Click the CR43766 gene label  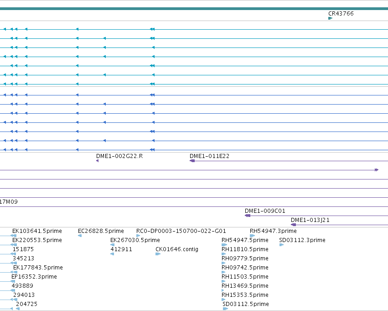(341, 13)
